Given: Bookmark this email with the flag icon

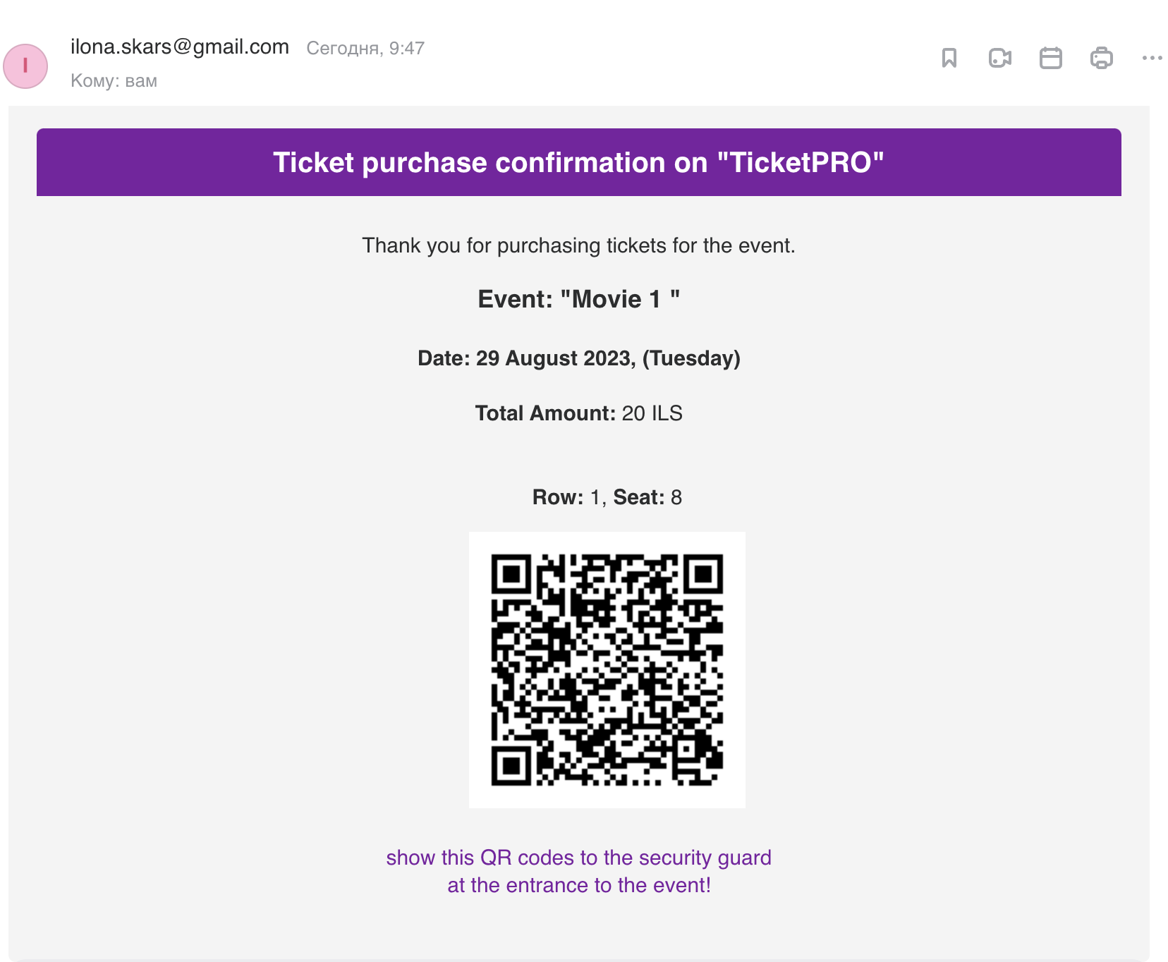Looking at the screenshot, I should 949,58.
